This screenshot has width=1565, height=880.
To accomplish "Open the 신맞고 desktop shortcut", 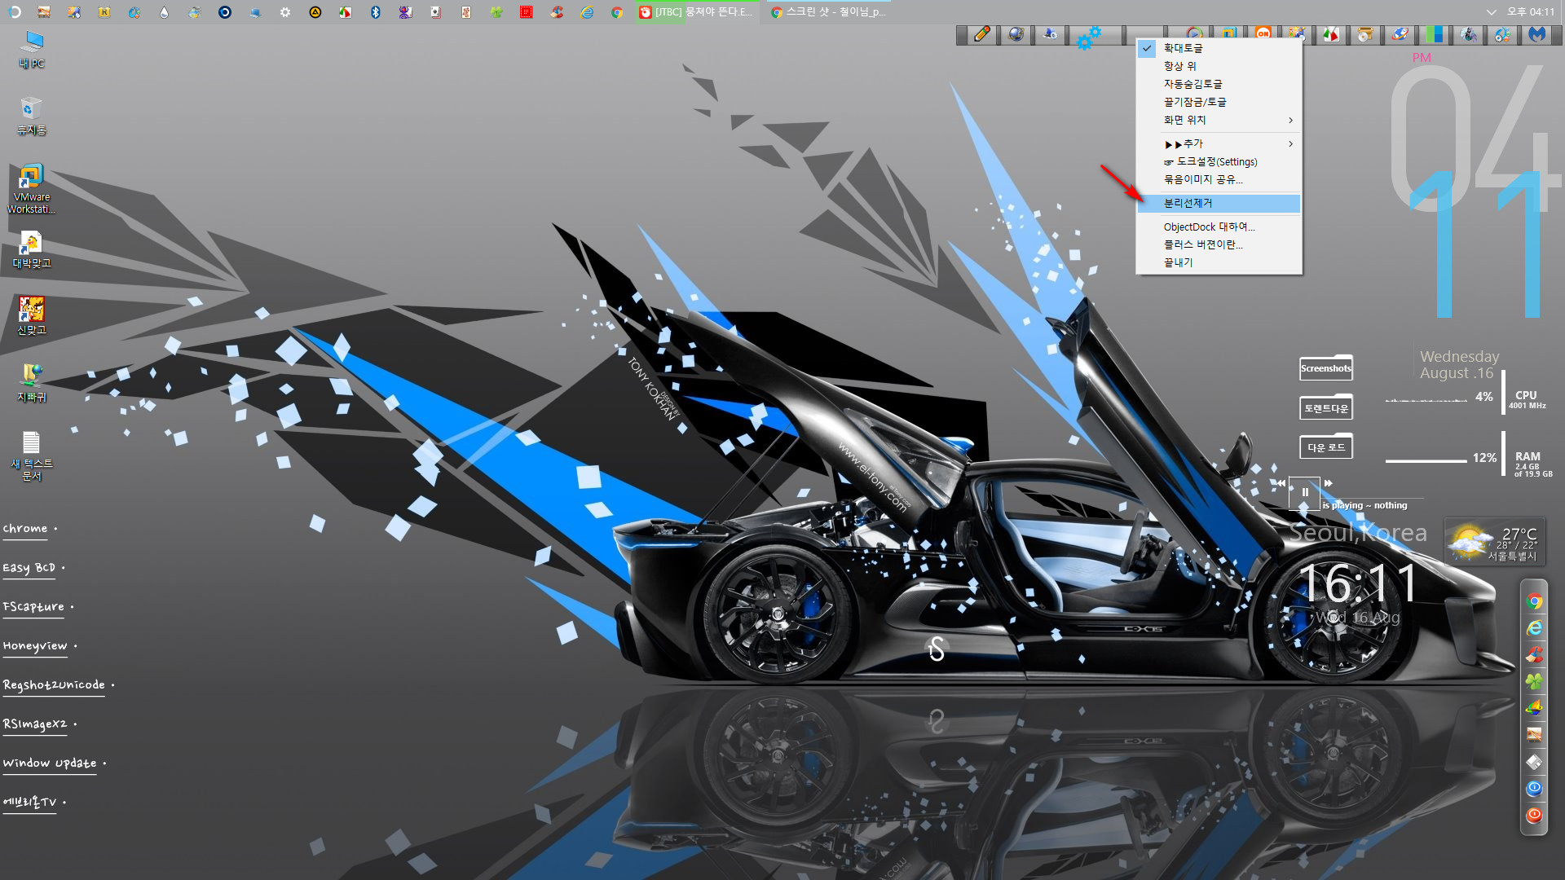I will 32,315.
